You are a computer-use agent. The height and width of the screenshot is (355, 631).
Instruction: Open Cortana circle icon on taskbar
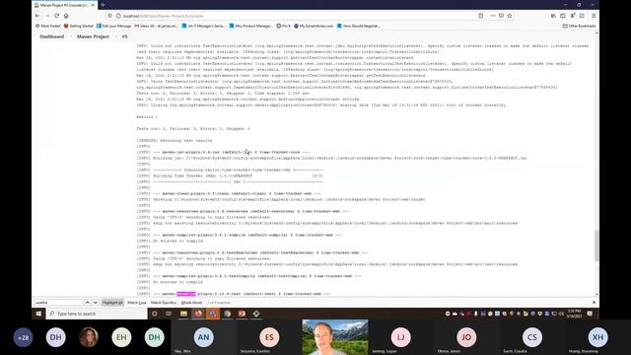[155, 314]
